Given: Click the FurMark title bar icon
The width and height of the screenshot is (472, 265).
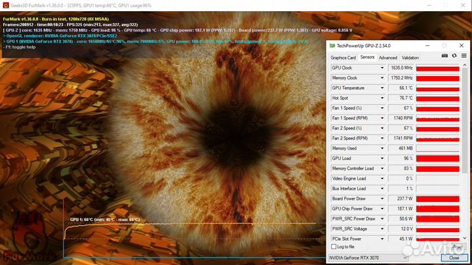Looking at the screenshot, I should pyautogui.click(x=5, y=5).
